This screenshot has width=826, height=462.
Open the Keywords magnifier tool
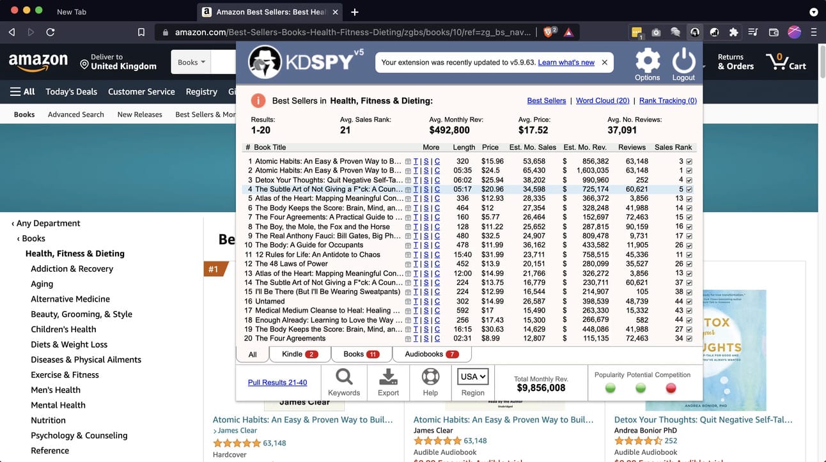tap(344, 377)
